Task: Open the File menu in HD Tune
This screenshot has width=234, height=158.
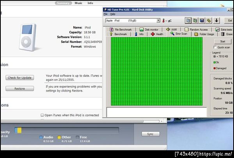Action: pos(106,14)
